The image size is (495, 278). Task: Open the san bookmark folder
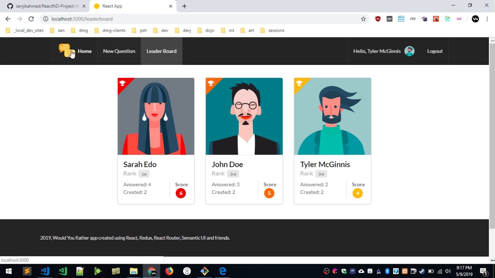pos(57,31)
